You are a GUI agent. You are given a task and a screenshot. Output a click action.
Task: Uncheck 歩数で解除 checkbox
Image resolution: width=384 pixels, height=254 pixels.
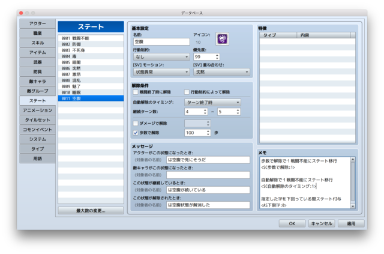click(136, 133)
